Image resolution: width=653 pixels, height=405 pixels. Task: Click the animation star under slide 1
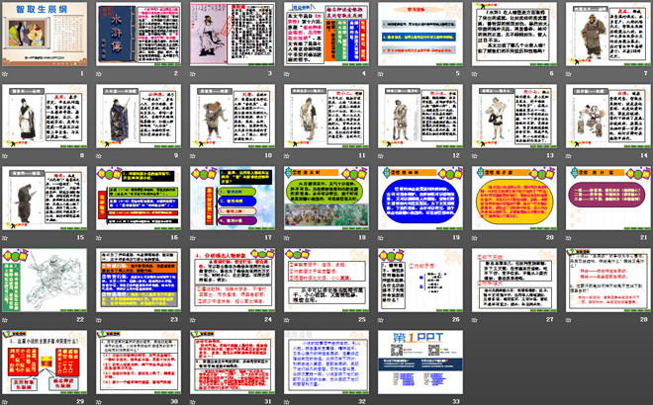pos(5,74)
